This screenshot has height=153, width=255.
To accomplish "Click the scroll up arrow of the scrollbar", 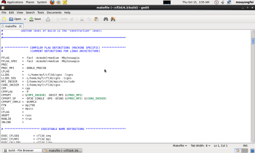I will [253, 31].
